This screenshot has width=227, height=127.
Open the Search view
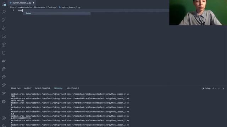click(x=4, y=12)
